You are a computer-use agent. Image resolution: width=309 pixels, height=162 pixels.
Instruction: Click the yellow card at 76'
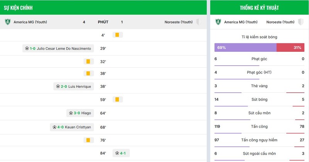[88, 140]
